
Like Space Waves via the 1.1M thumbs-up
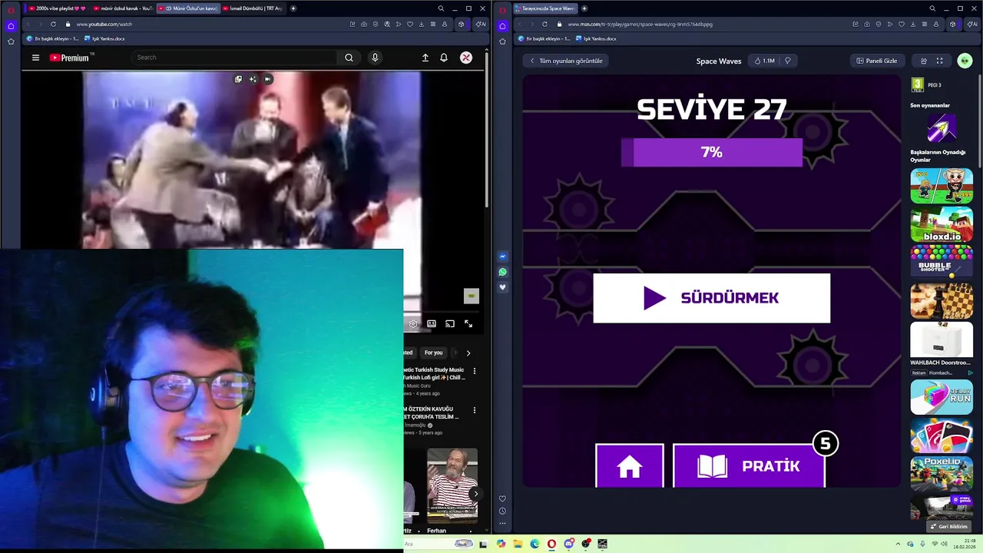[x=764, y=61]
